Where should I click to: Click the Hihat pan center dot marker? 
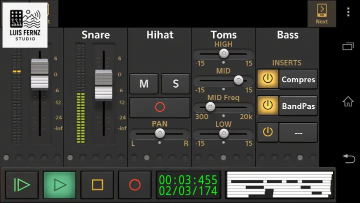coord(159,143)
